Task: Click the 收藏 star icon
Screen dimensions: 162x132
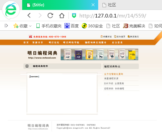Action: (x=16, y=26)
